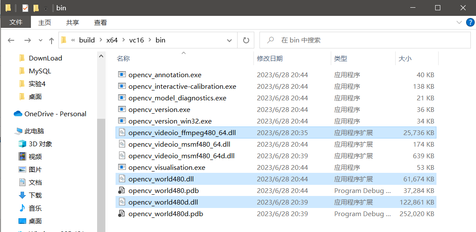Go forward with the forward arrow
The width and height of the screenshot is (476, 232).
pyautogui.click(x=27, y=40)
